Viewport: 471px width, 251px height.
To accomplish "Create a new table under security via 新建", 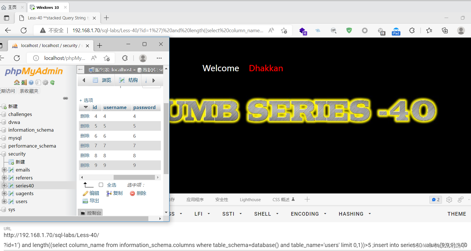I will pyautogui.click(x=20, y=162).
